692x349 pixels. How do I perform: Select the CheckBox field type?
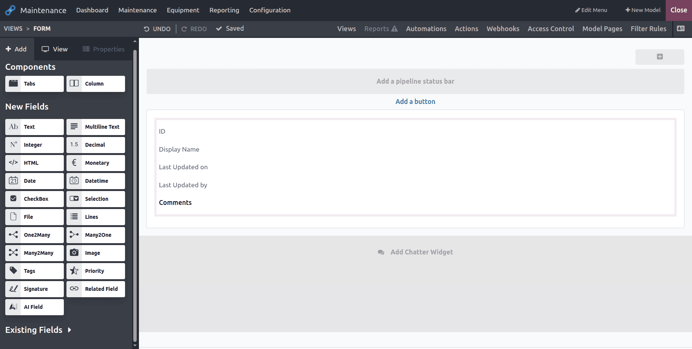(x=35, y=199)
